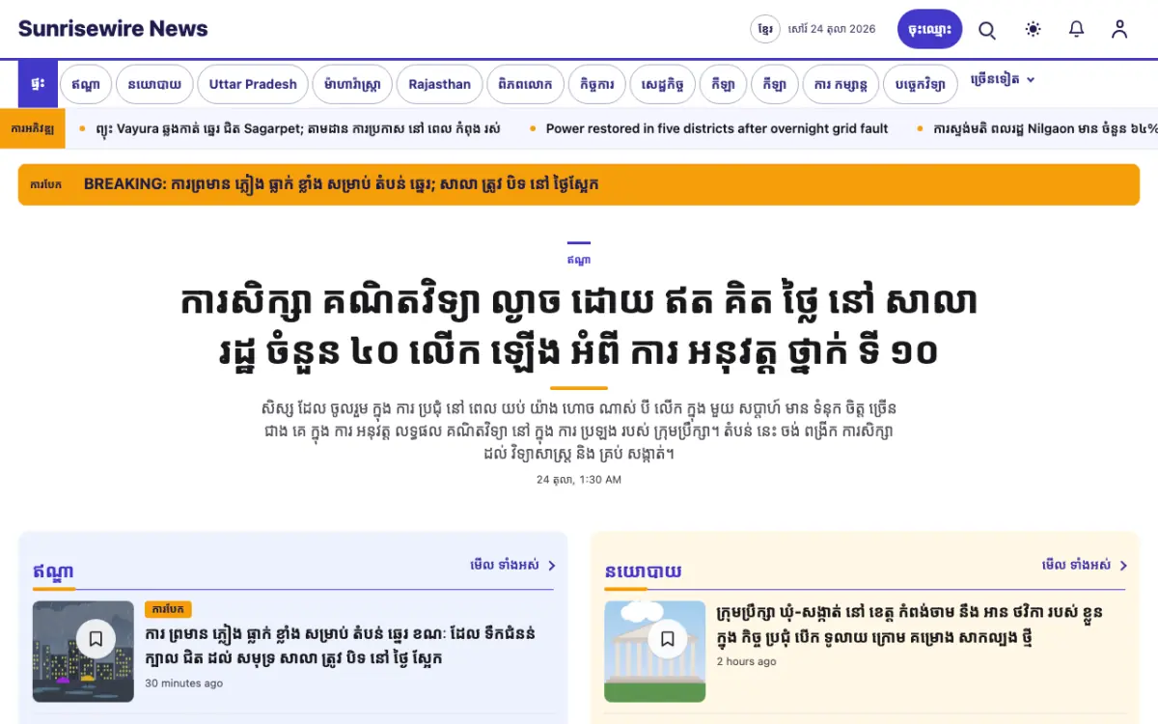Screen dimensions: 1158x724
Task: Click the Sunrisewire News logo
Action: tap(113, 29)
